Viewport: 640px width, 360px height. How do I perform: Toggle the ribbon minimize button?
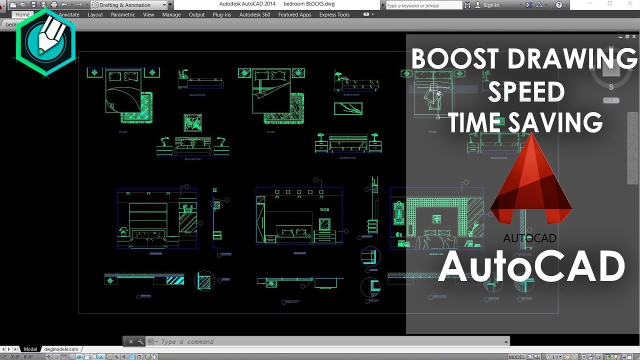[366, 14]
